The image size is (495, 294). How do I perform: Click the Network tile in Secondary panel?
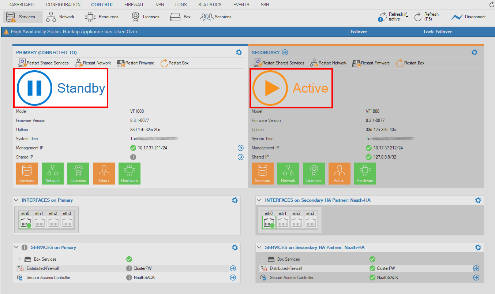pyautogui.click(x=288, y=173)
